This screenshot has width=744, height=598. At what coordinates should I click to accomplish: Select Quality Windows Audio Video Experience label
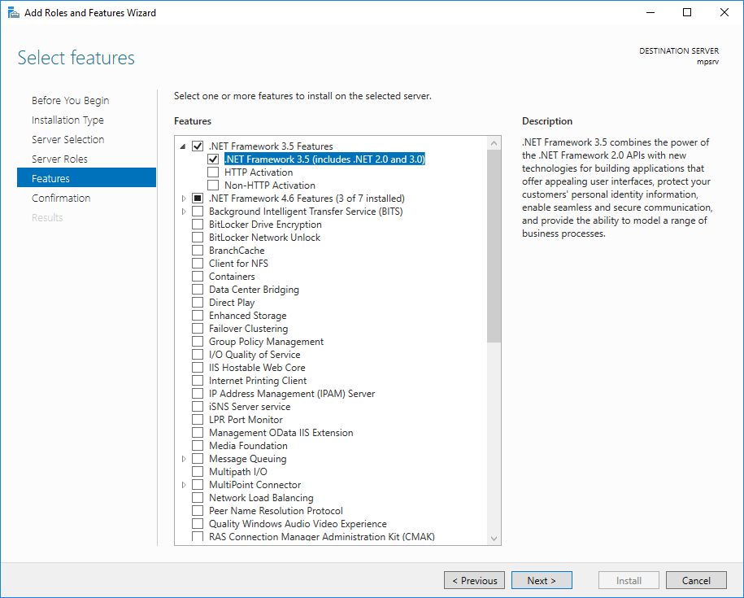298,524
